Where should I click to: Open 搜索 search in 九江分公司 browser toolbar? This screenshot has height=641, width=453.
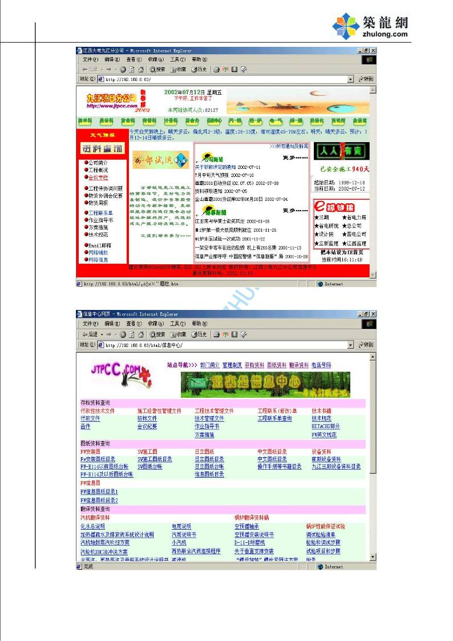[x=157, y=70]
